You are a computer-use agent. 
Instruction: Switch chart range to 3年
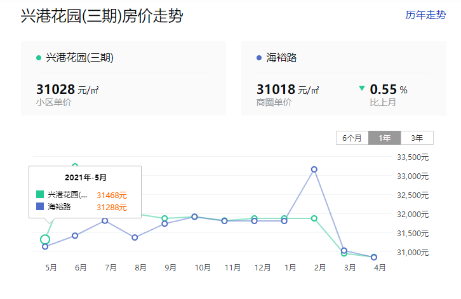(417, 138)
